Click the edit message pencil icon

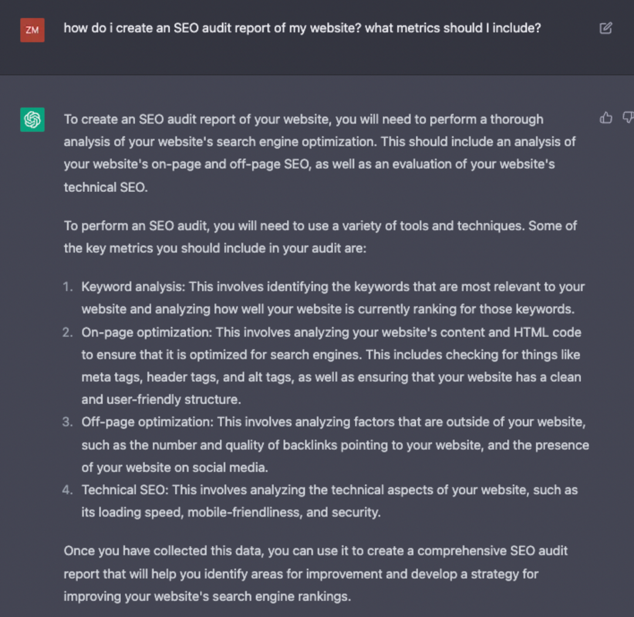pos(606,28)
